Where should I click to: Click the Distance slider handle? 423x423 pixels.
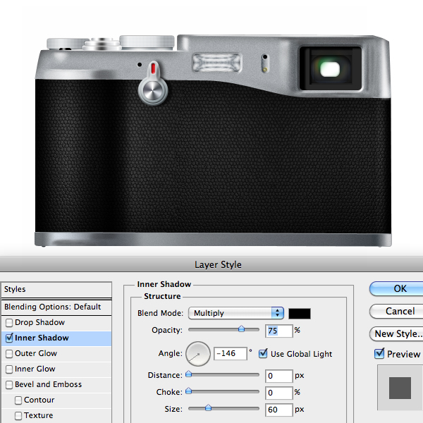click(x=189, y=374)
